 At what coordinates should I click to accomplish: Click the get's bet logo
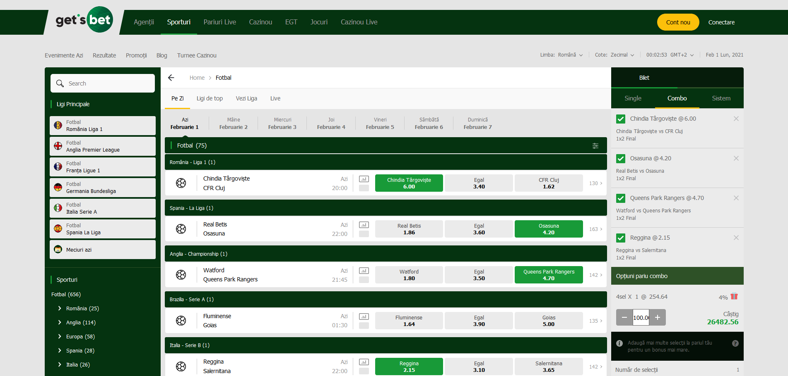click(84, 20)
